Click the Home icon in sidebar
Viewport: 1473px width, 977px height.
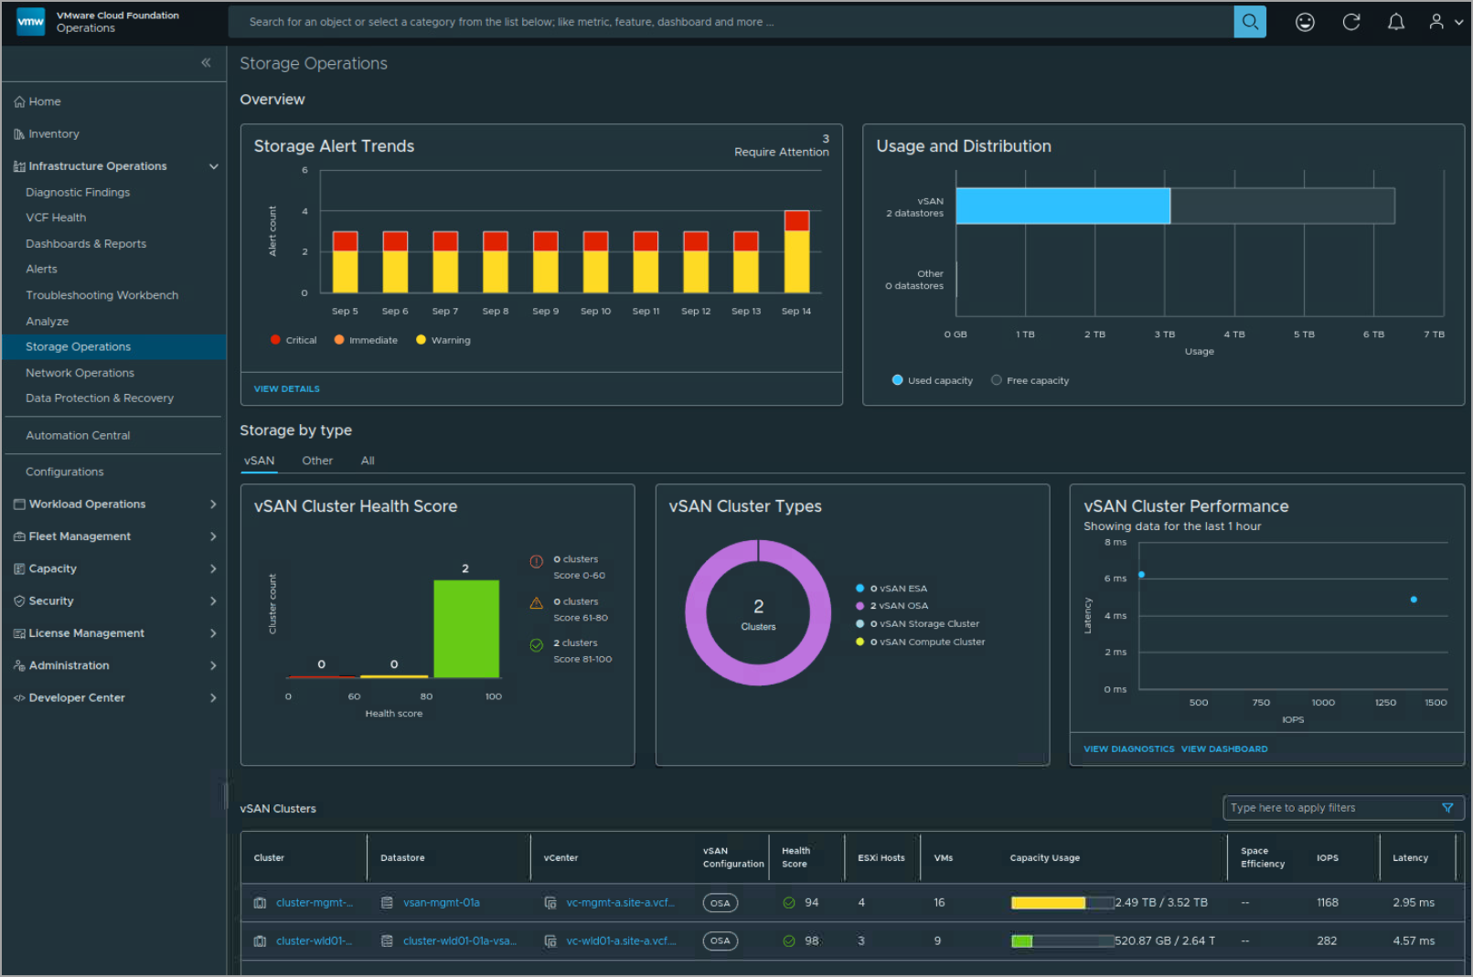tap(19, 101)
